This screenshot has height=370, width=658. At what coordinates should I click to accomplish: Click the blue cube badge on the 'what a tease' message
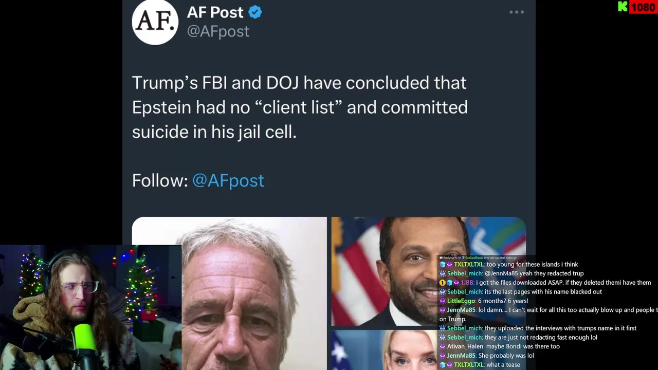[x=442, y=365]
